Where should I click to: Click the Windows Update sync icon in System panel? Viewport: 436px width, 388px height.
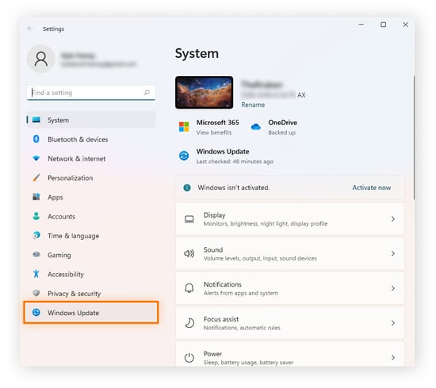[x=184, y=156]
